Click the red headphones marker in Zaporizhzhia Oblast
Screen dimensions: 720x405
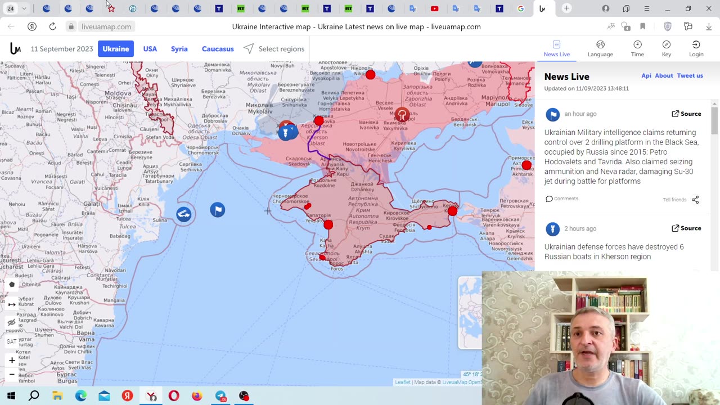click(402, 115)
